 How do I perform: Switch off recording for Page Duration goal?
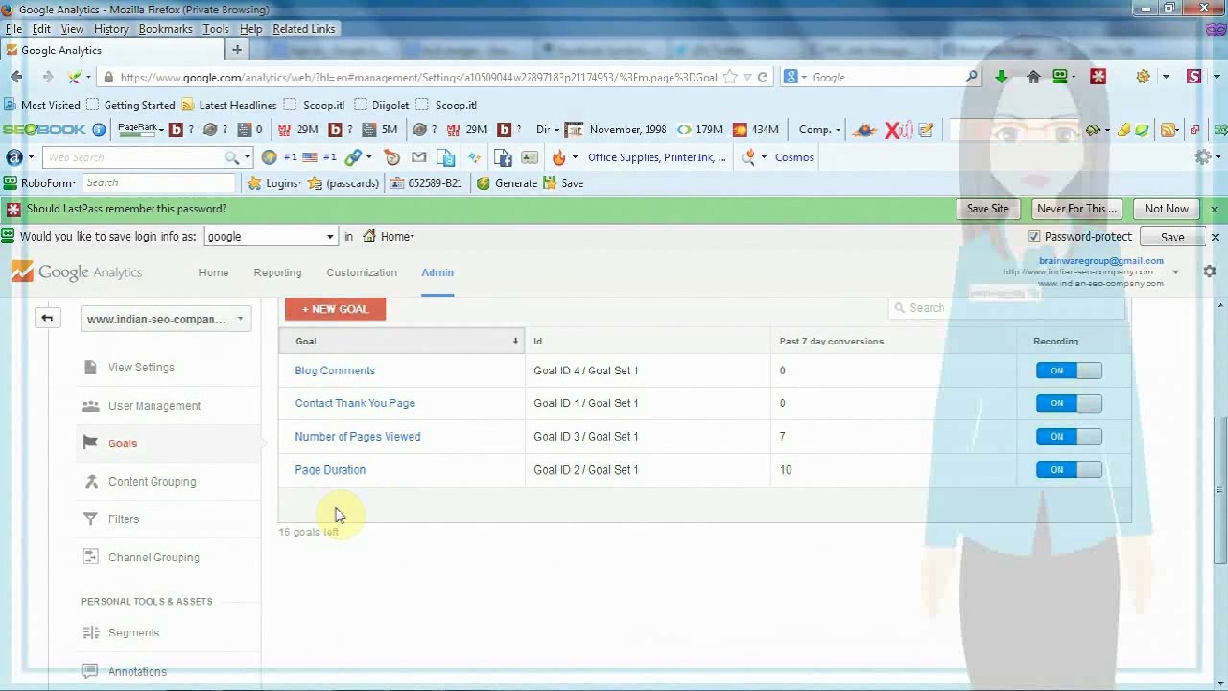pos(1069,469)
